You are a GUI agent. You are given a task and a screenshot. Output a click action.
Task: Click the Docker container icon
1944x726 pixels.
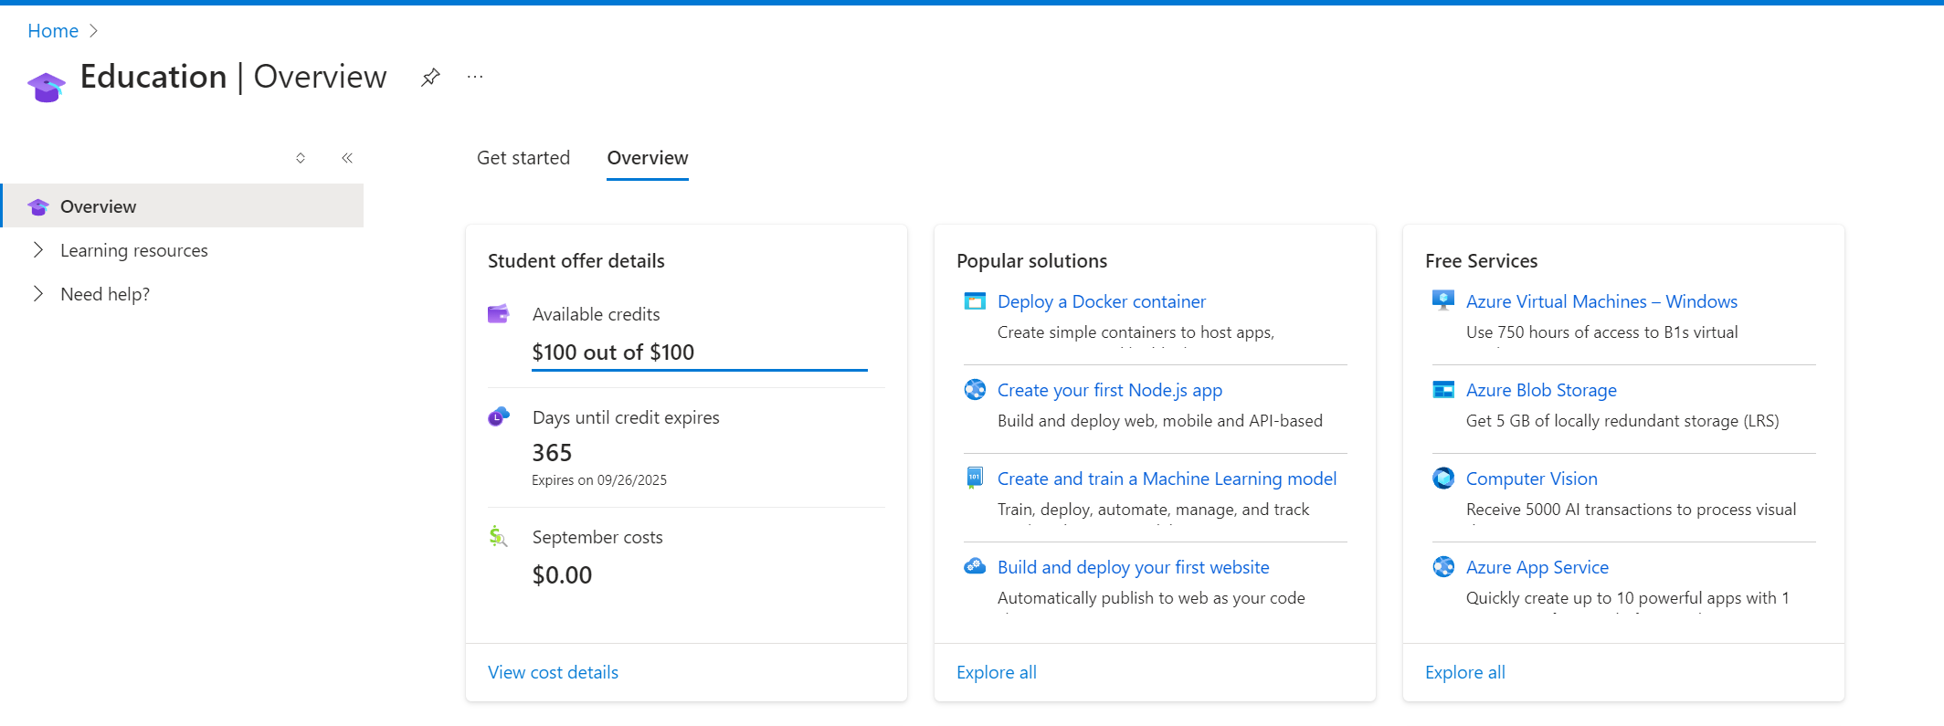click(x=975, y=301)
